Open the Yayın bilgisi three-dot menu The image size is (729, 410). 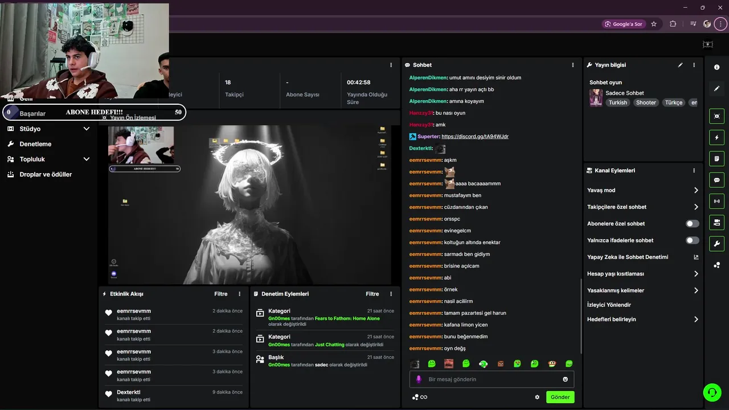click(x=694, y=65)
